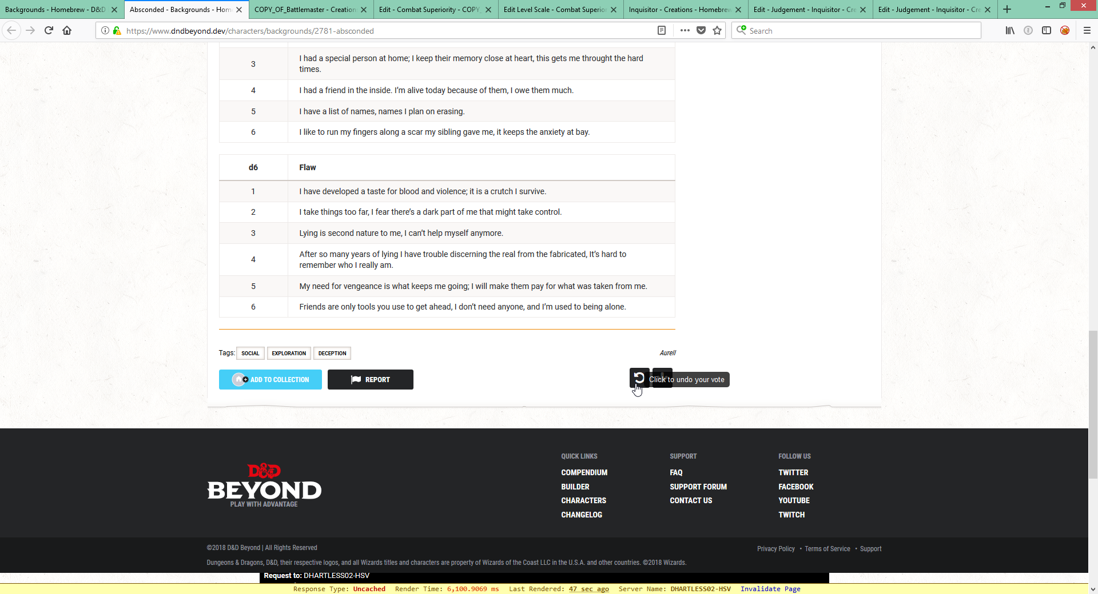Open page actions three-dot menu

(685, 31)
